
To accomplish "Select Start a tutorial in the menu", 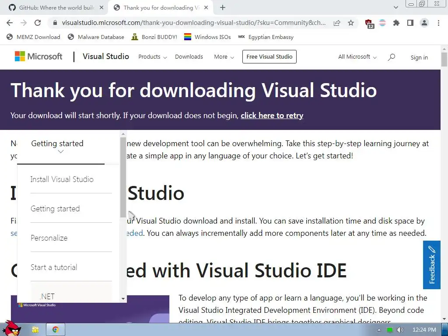I will click(x=54, y=267).
